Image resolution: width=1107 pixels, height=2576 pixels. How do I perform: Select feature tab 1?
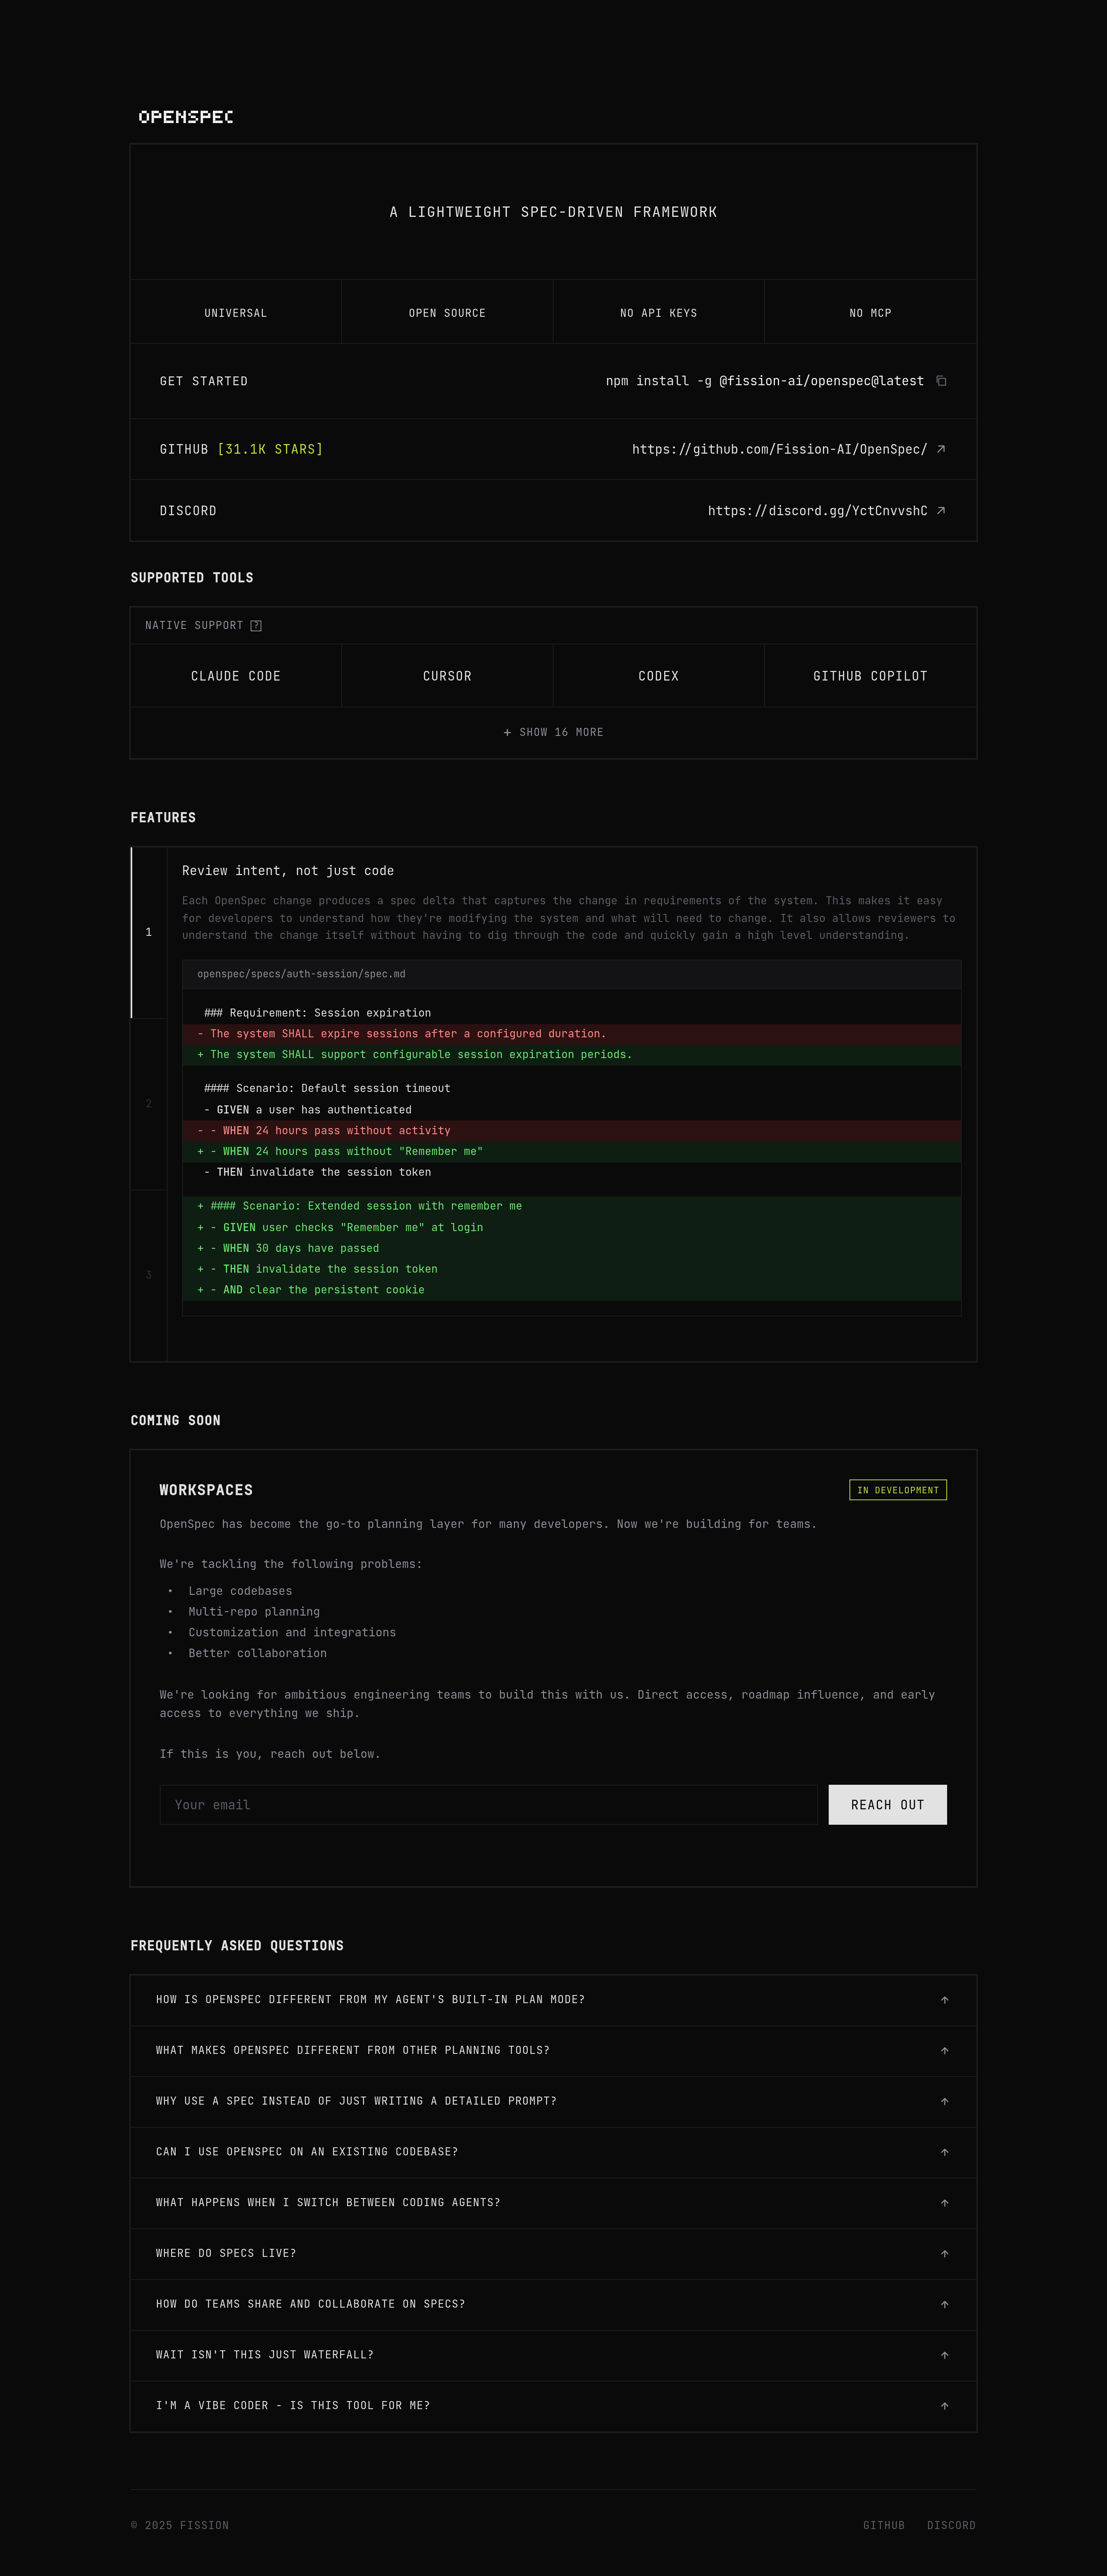(149, 932)
